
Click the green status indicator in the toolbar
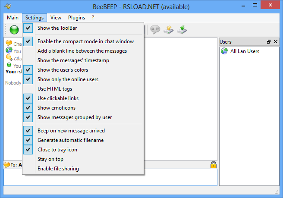[x=14, y=30]
